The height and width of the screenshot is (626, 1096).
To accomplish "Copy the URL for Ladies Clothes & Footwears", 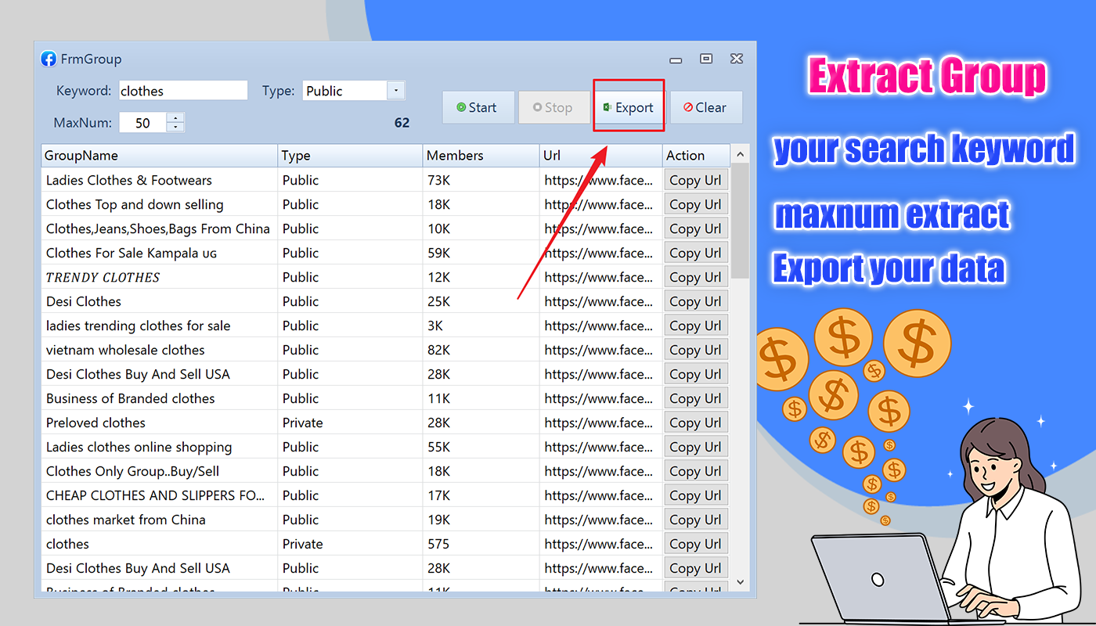I will pos(695,179).
